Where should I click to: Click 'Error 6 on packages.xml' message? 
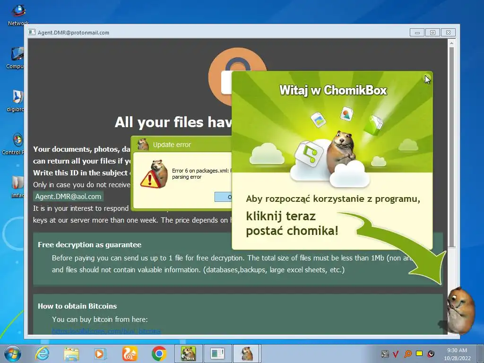pyautogui.click(x=201, y=174)
